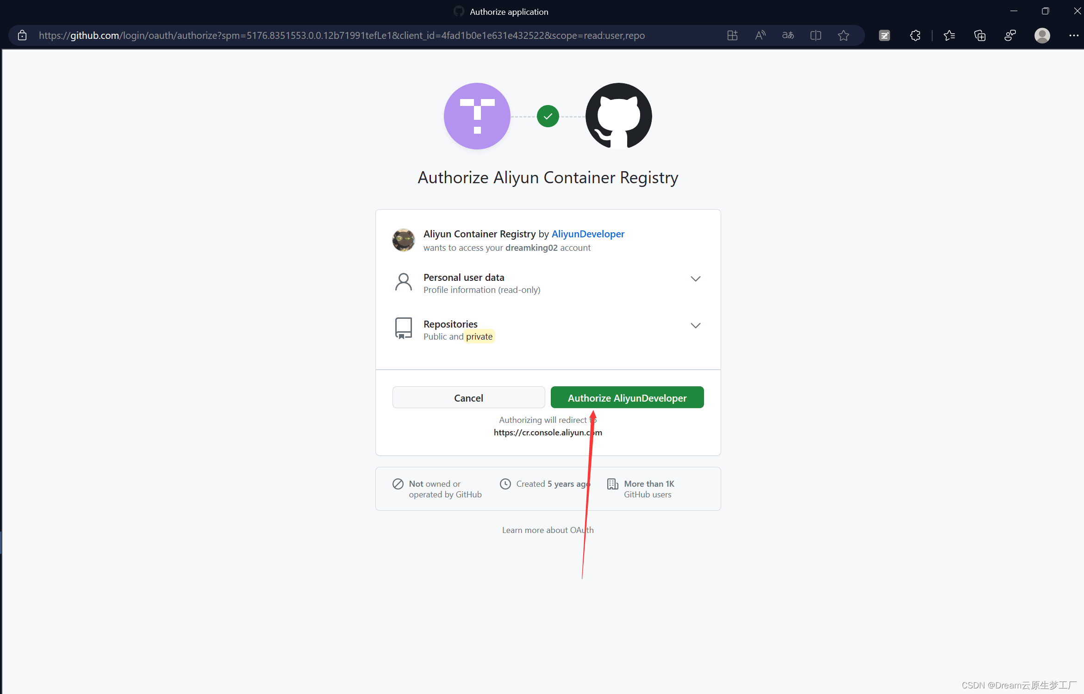Screen dimensions: 1084x694
Task: Open split screen view icon
Action: 816,36
